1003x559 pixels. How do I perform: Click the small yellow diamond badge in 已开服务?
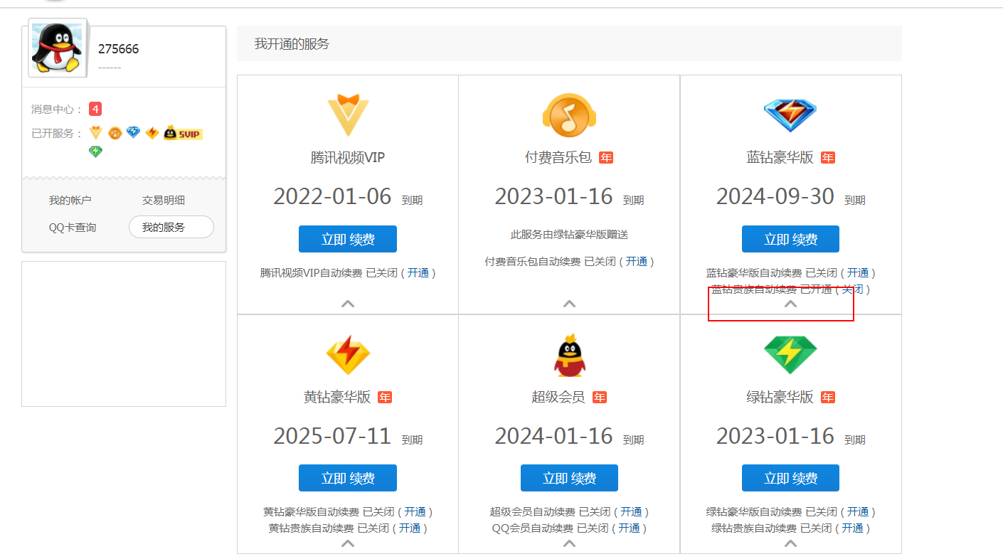pos(152,133)
